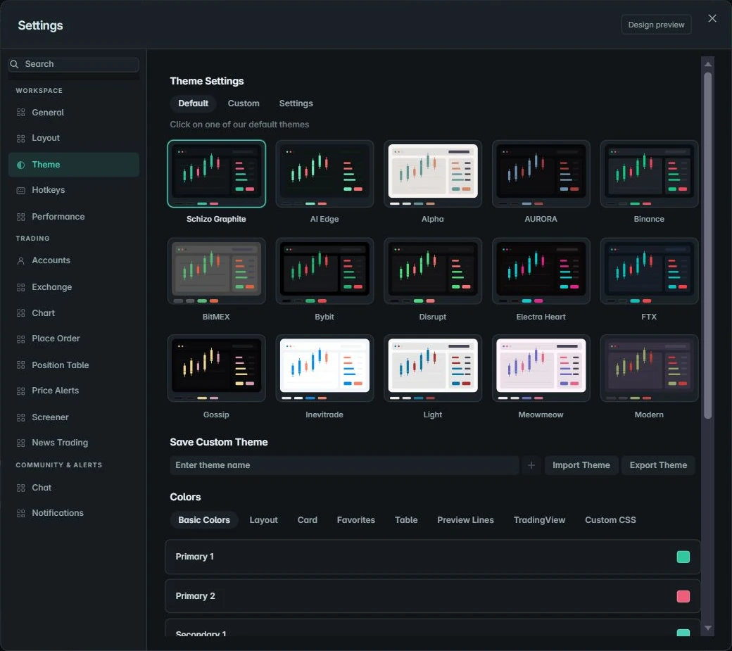
Task: Open the theme Settings tab
Action: coord(296,103)
